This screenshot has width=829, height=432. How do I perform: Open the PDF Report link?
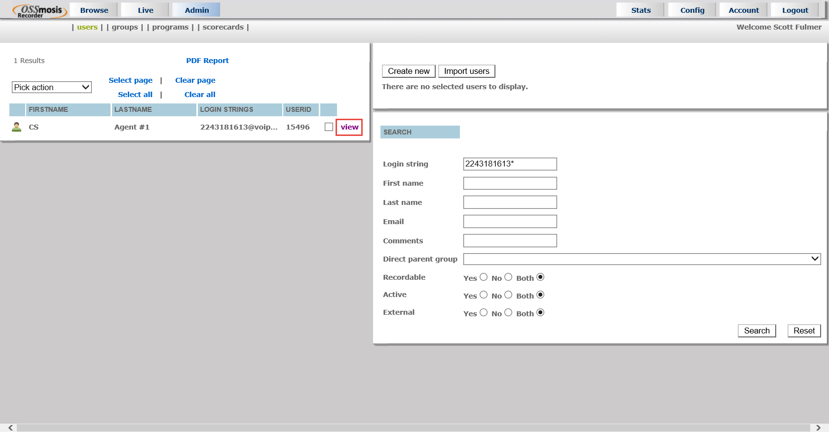click(x=207, y=61)
